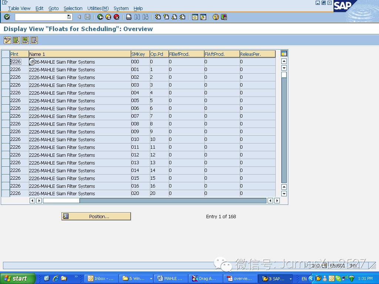Viewport: 379px width, 284px height.
Task: Click the green Enter checkmark icon
Action: (7, 17)
